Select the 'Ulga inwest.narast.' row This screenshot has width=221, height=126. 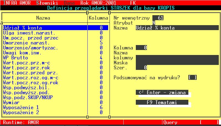(x=56, y=33)
